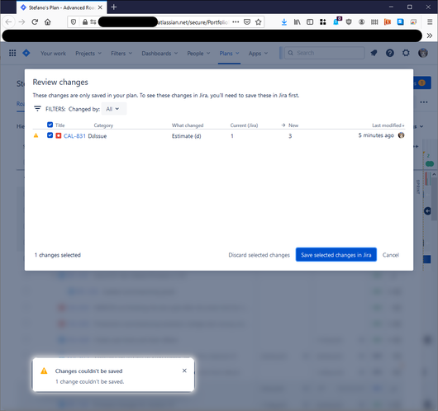Bookmark this page with star icon
Viewport: 438px width, 411px height.
pyautogui.click(x=259, y=21)
